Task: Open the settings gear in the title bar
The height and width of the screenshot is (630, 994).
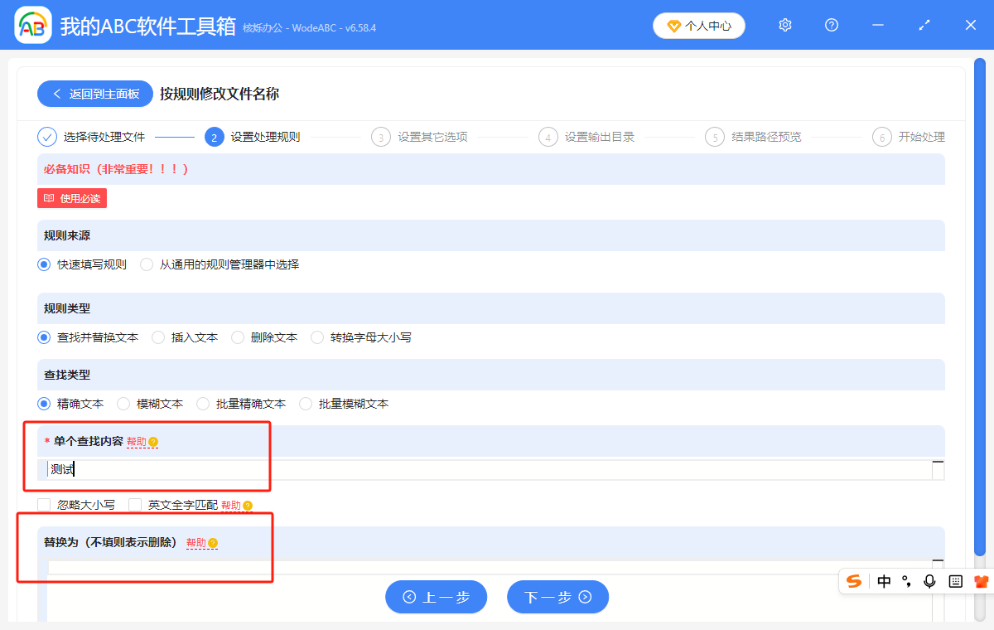Action: (784, 25)
